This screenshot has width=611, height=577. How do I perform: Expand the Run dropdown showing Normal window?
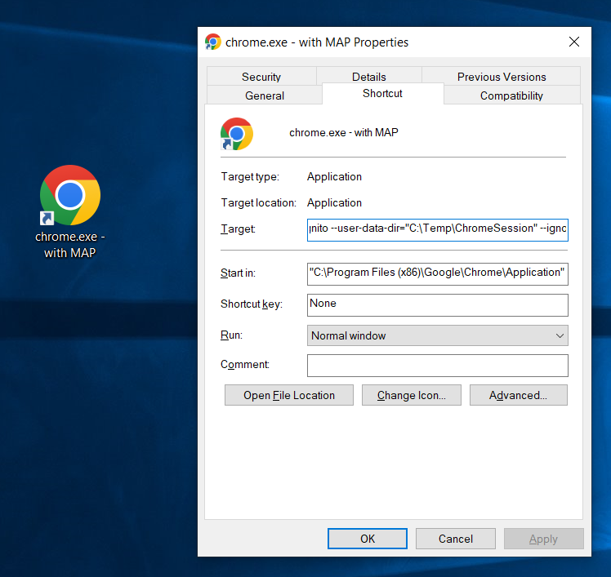[437, 335]
